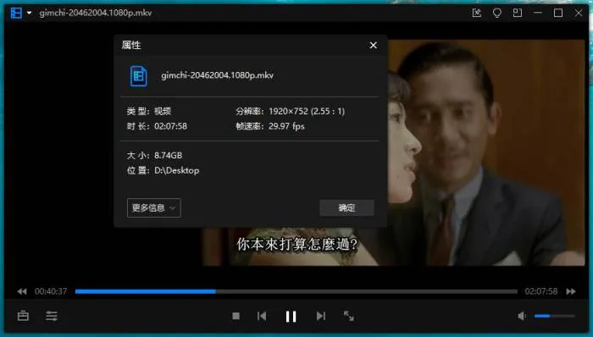Open the player logo main menu
Image resolution: width=593 pixels, height=337 pixels.
pyautogui.click(x=16, y=13)
